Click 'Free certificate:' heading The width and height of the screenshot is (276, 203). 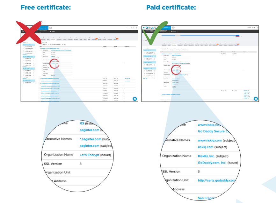[46, 7]
